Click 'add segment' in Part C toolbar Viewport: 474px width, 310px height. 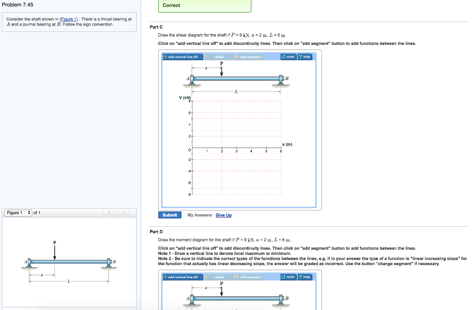249,57
